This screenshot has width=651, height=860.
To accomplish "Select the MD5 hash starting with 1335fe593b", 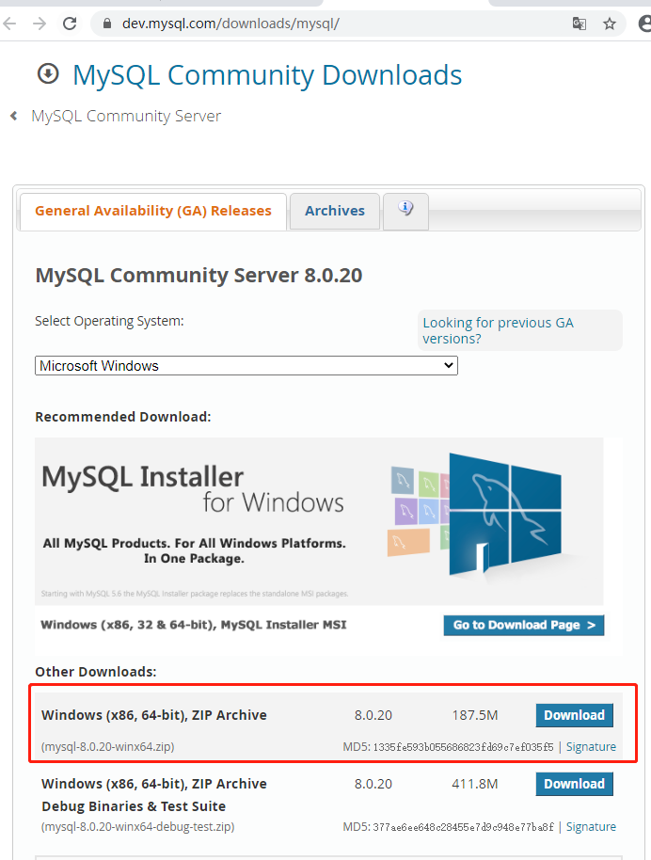I will tap(464, 747).
